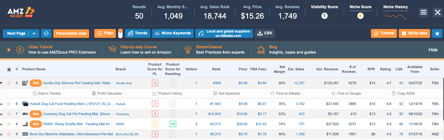Sort by Est. Revenue column header
Screen dimensions: 444x140
tap(327, 69)
